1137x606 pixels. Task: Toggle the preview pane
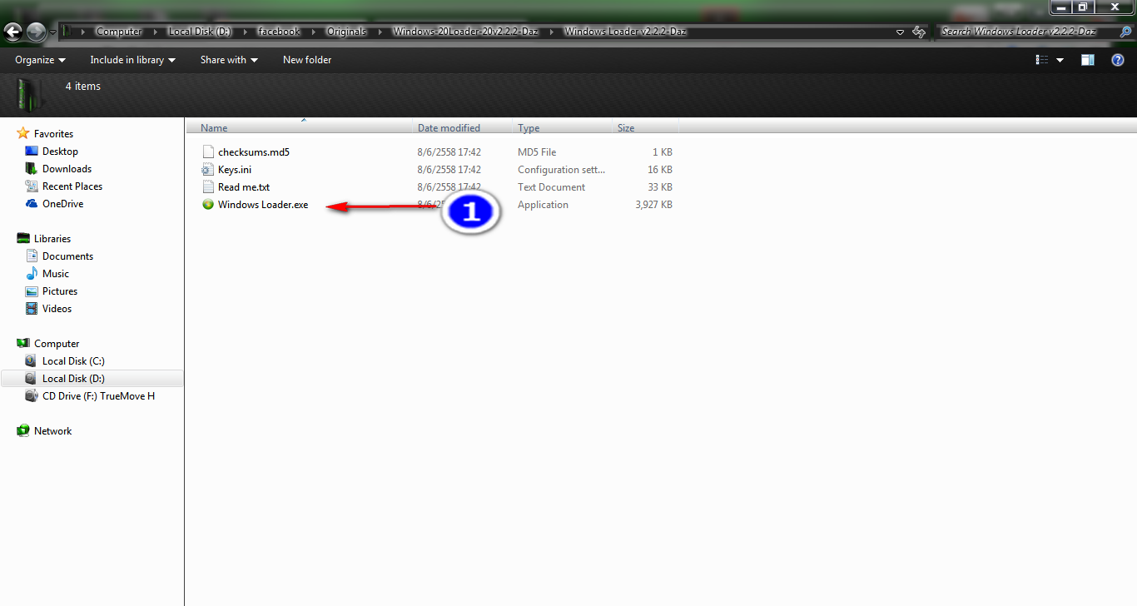point(1087,60)
